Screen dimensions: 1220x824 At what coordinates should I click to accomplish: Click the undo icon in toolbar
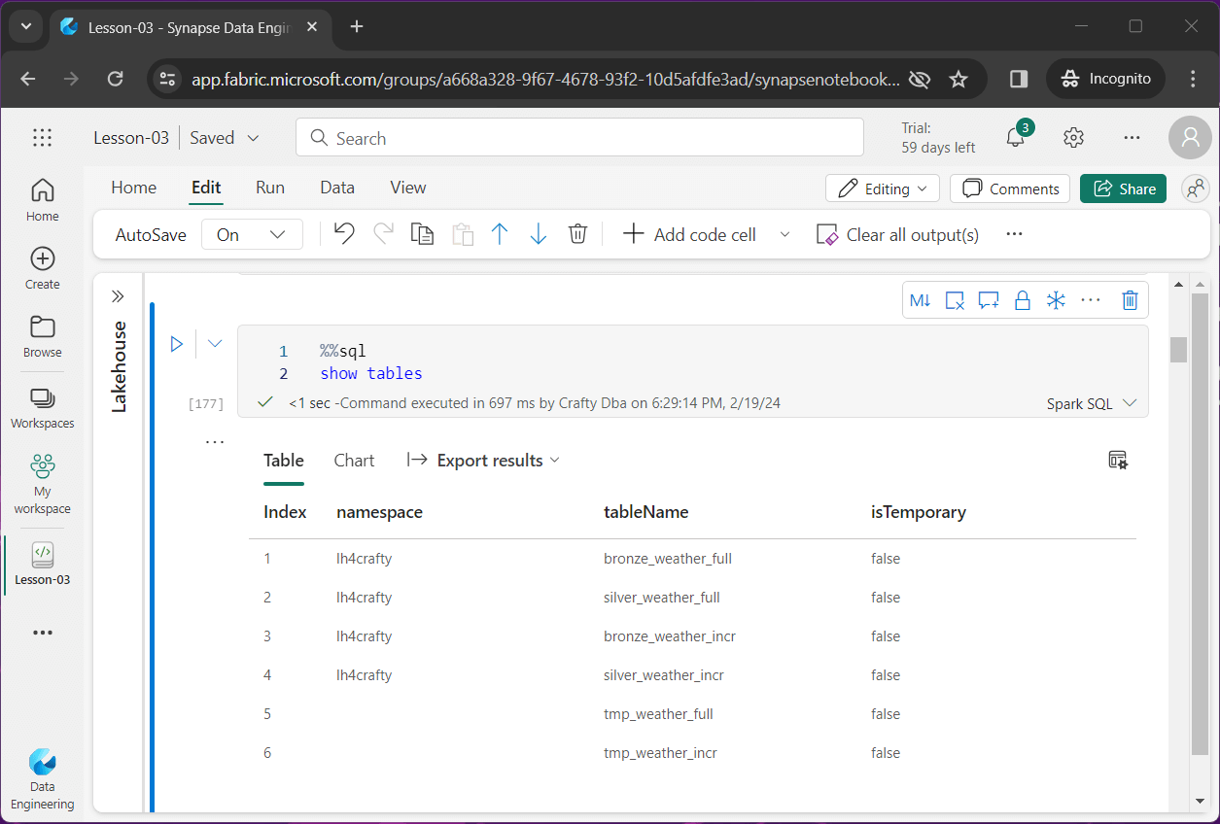[x=344, y=234]
